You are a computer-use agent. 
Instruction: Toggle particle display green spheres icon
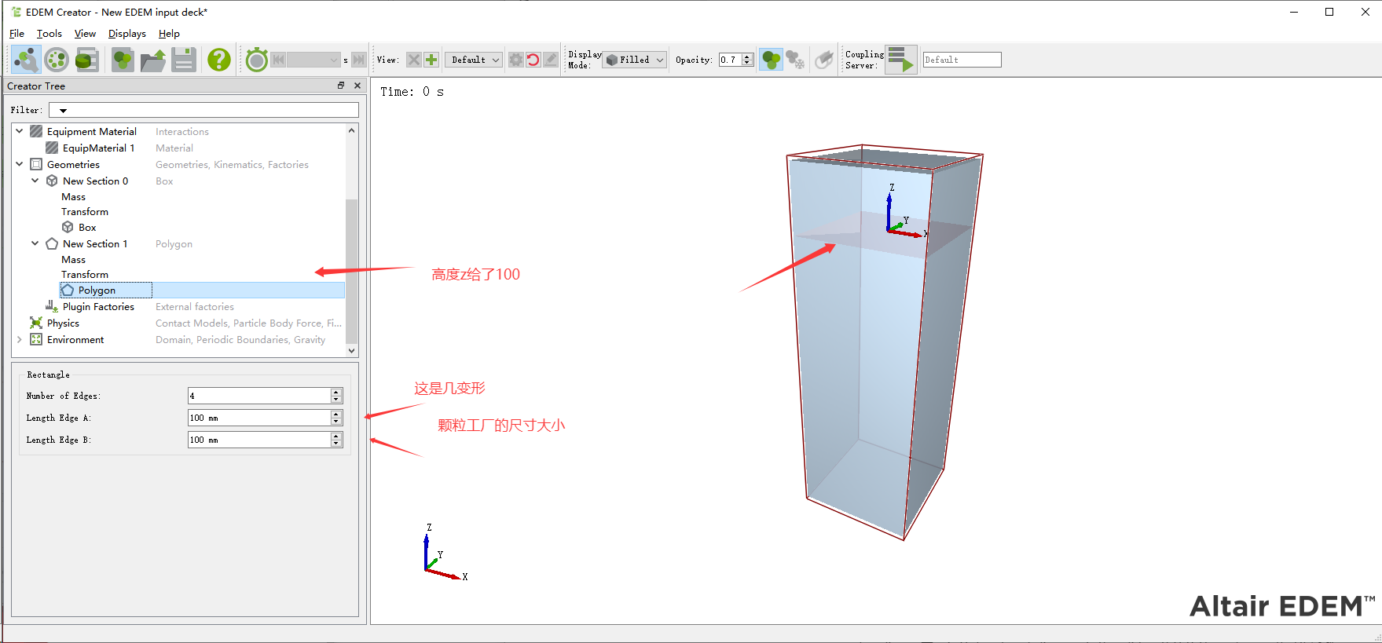(x=771, y=60)
